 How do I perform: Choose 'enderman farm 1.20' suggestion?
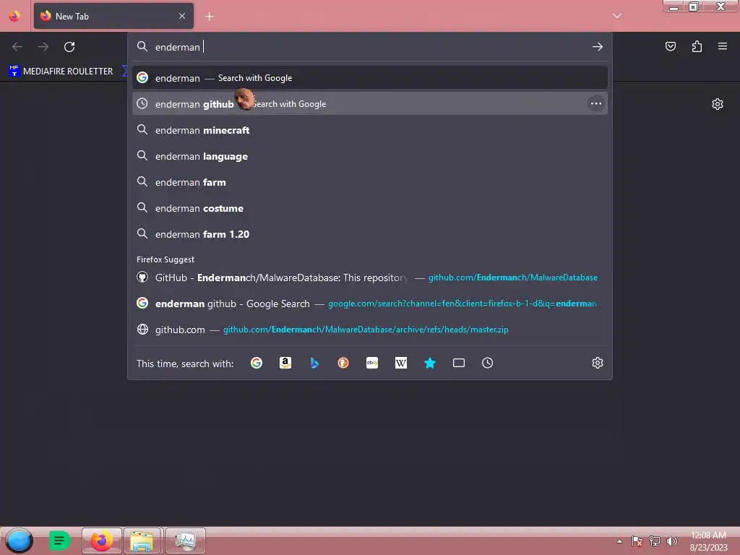pyautogui.click(x=370, y=234)
